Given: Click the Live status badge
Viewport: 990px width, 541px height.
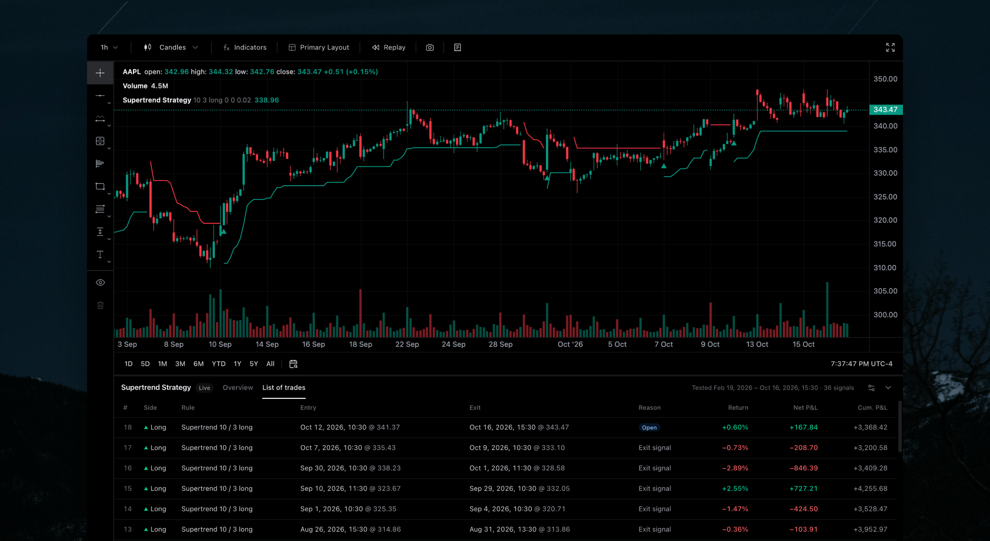Looking at the screenshot, I should pos(204,388).
